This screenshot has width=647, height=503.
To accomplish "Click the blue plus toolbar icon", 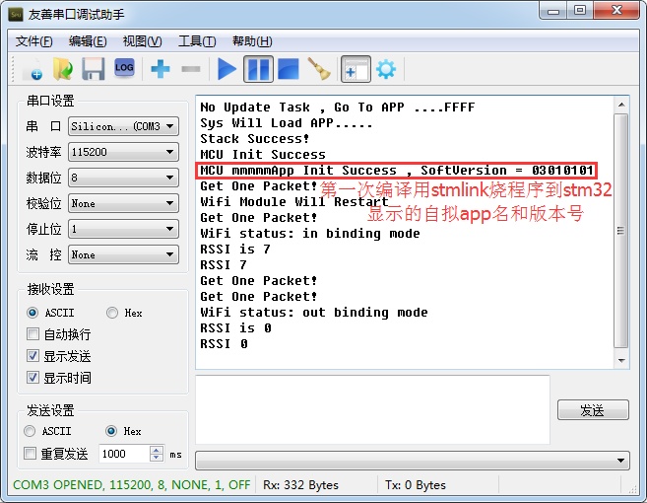I will coord(160,69).
